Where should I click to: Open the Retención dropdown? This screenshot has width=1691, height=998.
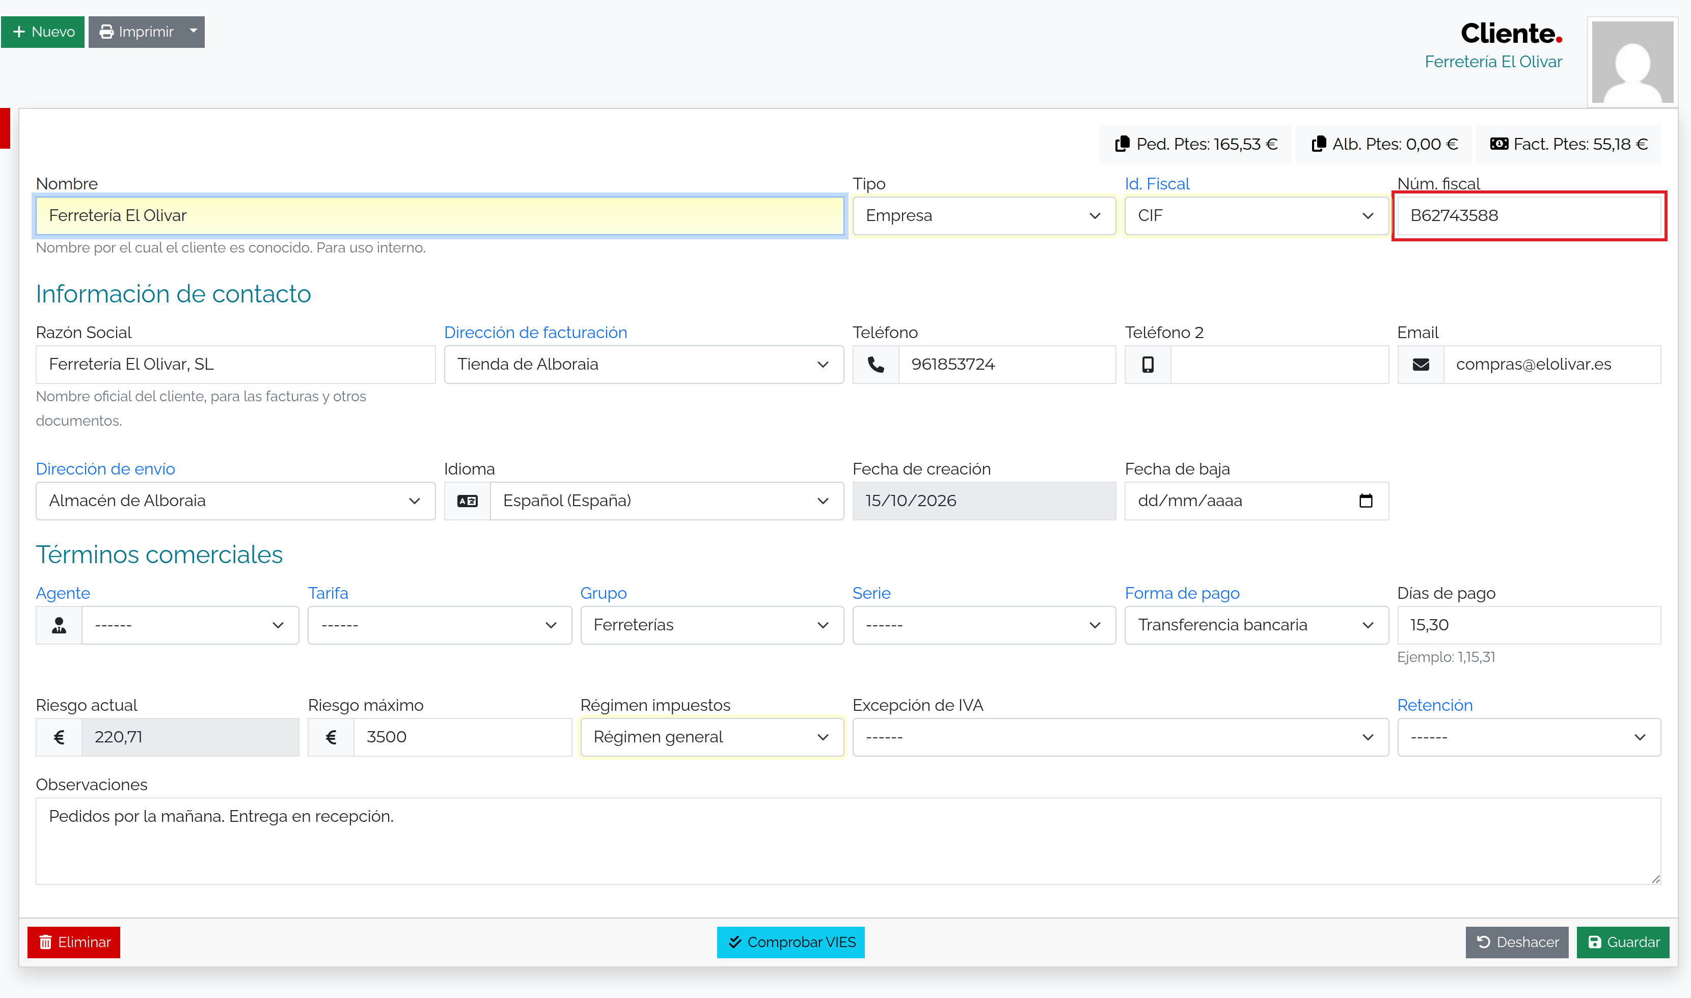coord(1528,737)
